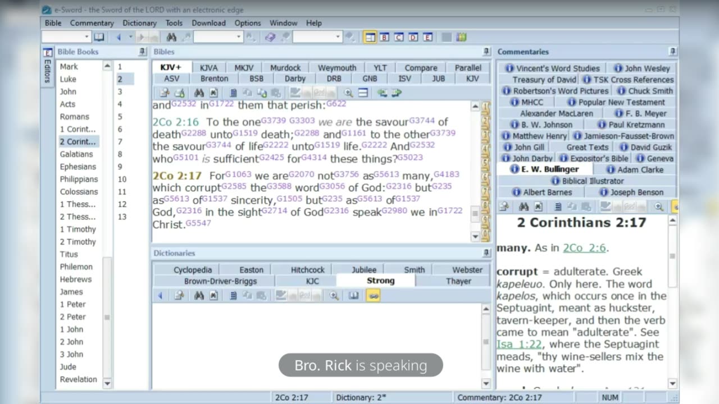Toggle auto-hide pin on Bible Books panel
Screen dimensions: 719x404
[143, 52]
